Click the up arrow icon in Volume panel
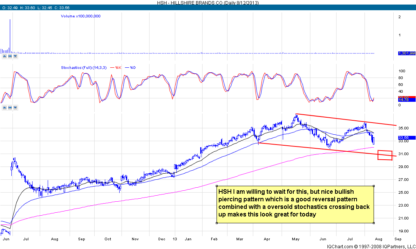Image resolution: width=416 pixels, height=249 pixels. click(x=4, y=56)
